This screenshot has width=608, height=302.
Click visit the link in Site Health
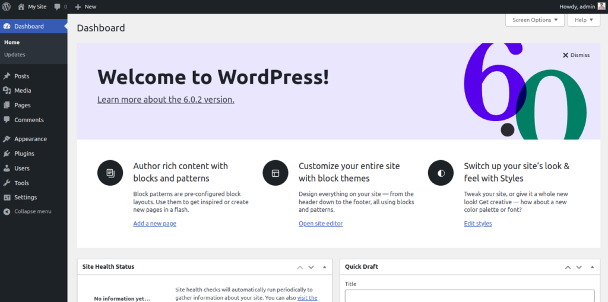point(307,298)
